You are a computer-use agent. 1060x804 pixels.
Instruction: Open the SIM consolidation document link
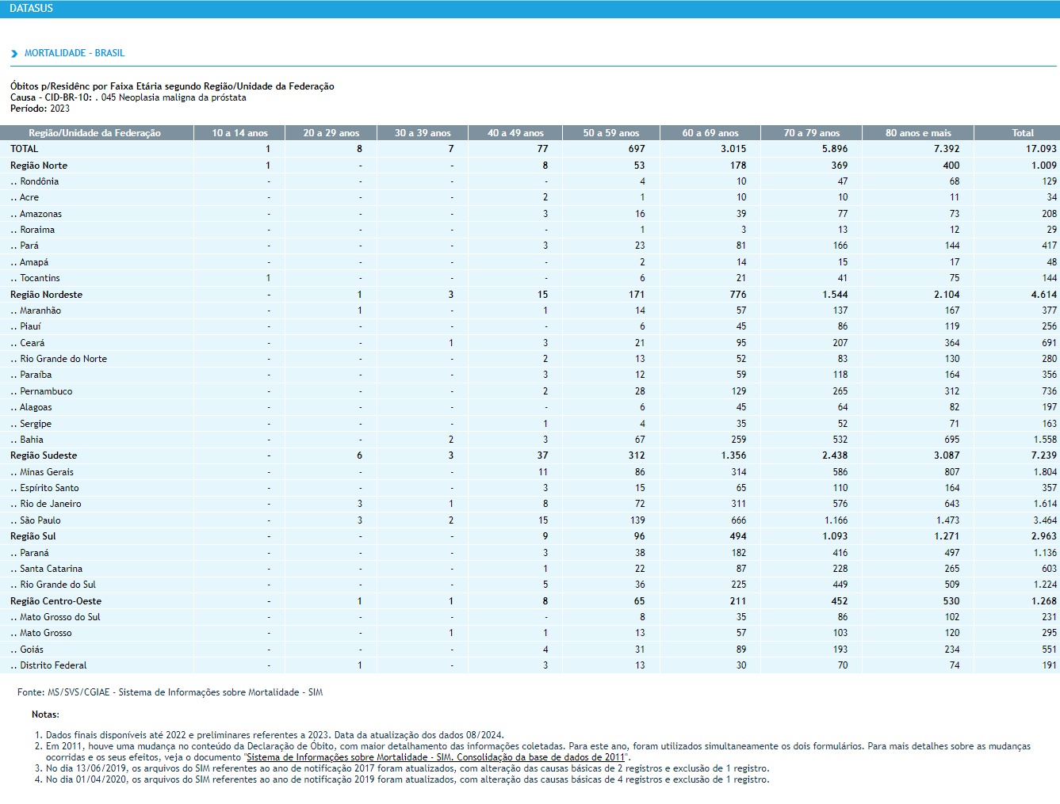point(435,757)
